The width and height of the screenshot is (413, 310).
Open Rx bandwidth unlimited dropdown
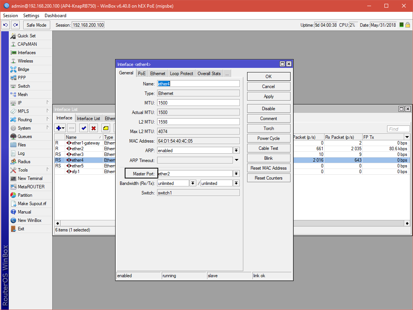tap(193, 183)
